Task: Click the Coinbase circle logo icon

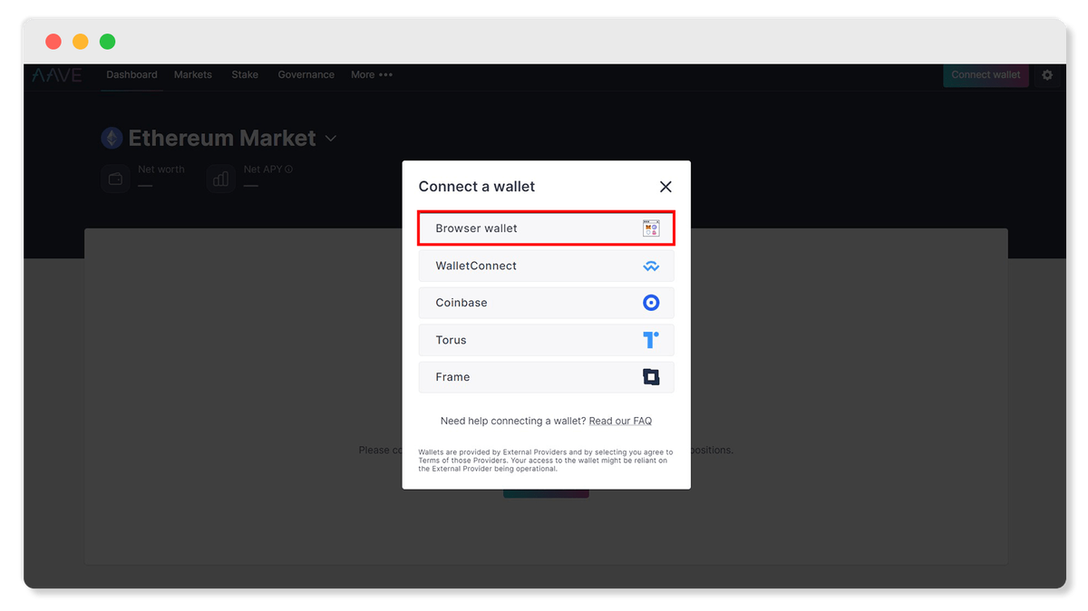Action: click(651, 303)
